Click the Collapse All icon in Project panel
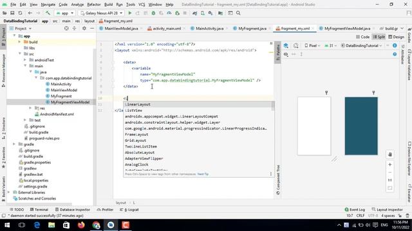The width and height of the screenshot is (412, 231). point(75,28)
